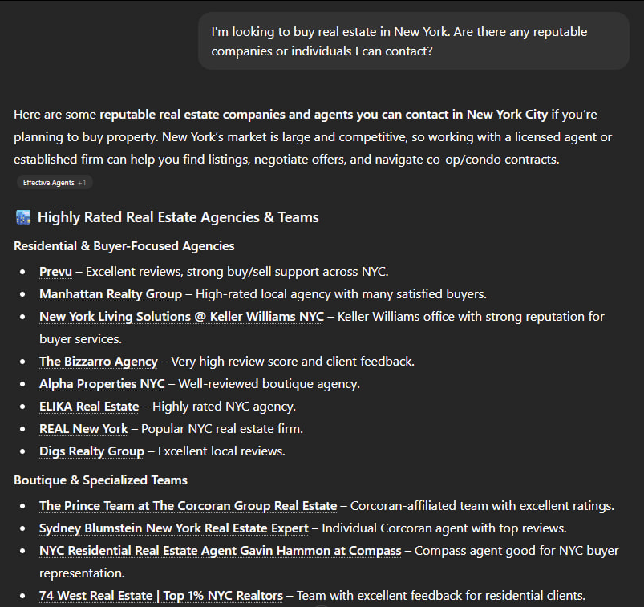The width and height of the screenshot is (644, 607).
Task: Click the Highly Rated Real Estate Agencies heading
Action: [x=178, y=217]
